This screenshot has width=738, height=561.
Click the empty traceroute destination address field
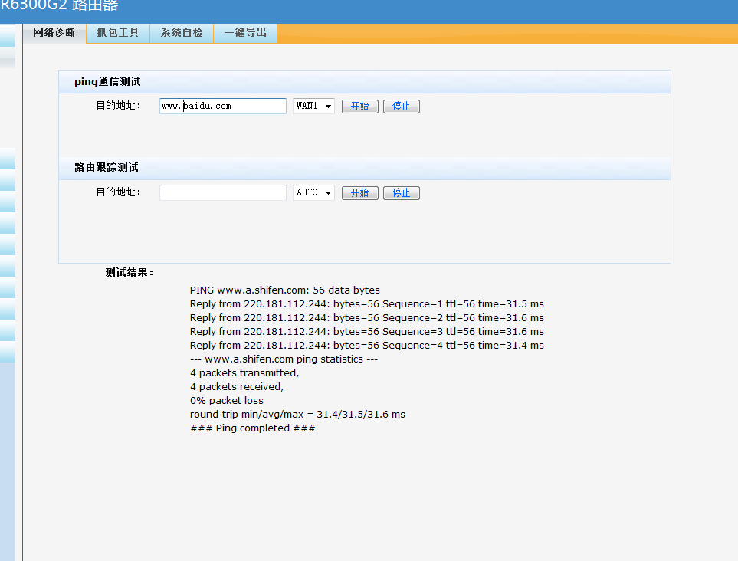coord(222,192)
